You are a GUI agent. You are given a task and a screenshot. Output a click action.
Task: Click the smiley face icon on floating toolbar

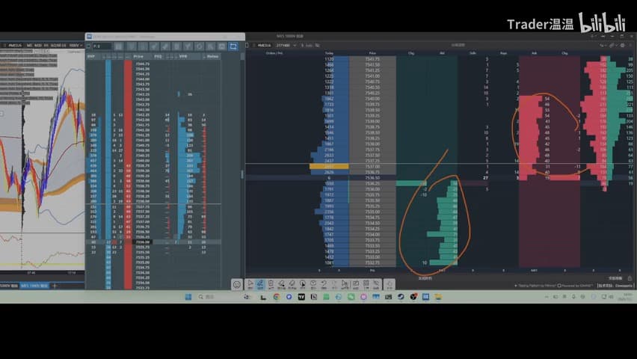(237, 285)
